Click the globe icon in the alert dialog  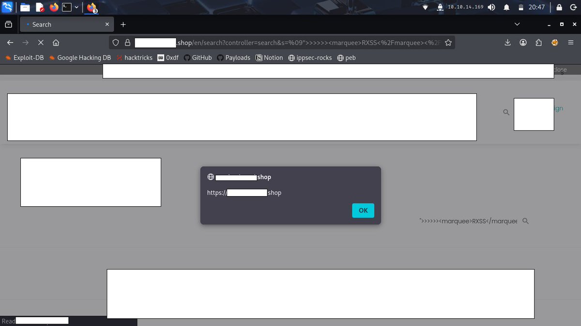click(211, 177)
